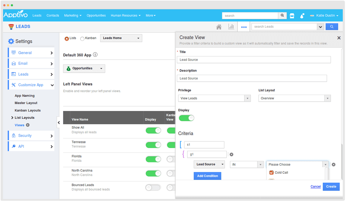Click the g1 group input field
The image size is (347, 202).
[207, 154]
